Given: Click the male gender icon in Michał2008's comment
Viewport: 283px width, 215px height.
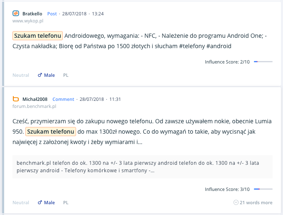Looking at the screenshot, I should pos(40,203).
